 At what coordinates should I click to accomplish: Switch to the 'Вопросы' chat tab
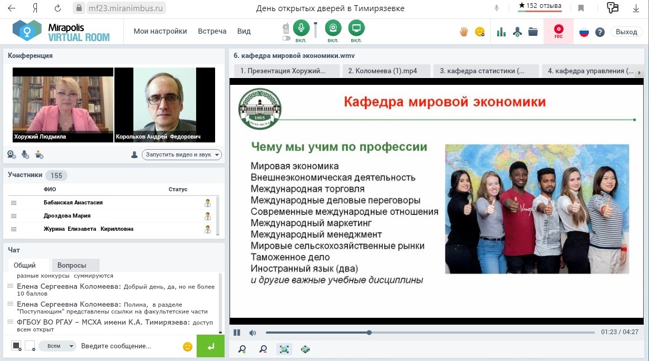click(x=72, y=266)
